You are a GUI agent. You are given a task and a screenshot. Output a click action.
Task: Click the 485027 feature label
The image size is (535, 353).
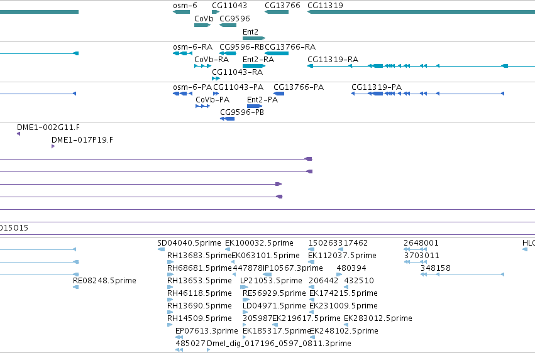pyautogui.click(x=190, y=344)
